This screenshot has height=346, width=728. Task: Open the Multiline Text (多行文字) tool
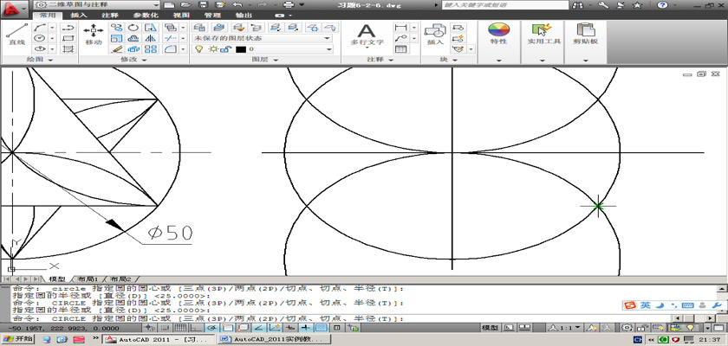point(367,35)
